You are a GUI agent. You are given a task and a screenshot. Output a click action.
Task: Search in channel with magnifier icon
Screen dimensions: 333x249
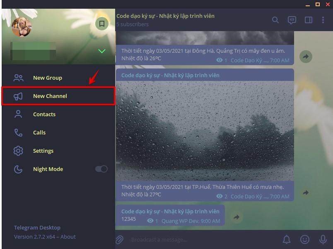coord(275,20)
